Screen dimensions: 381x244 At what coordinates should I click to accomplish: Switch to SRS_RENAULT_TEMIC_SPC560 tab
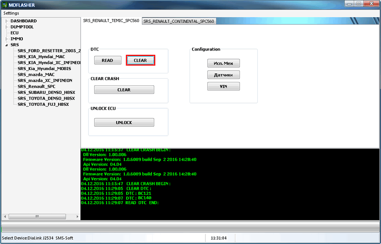pyautogui.click(x=111, y=20)
